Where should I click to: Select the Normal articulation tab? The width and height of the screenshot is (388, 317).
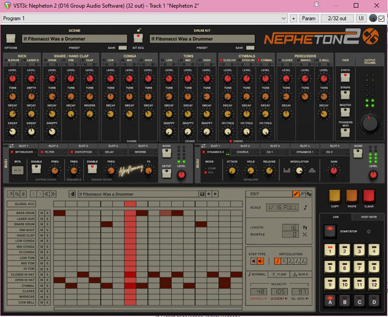tap(257, 274)
